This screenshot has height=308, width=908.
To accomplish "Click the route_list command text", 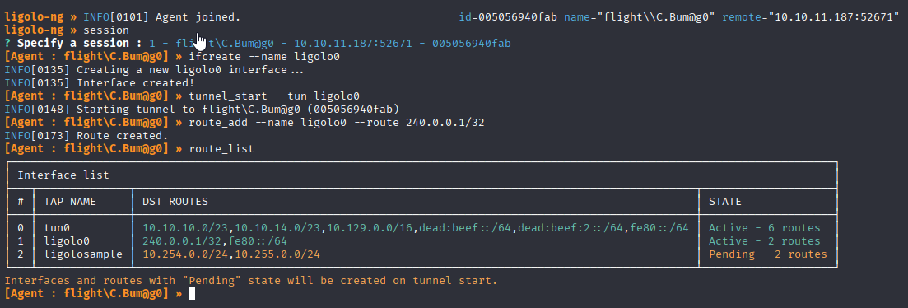I will click(x=221, y=149).
